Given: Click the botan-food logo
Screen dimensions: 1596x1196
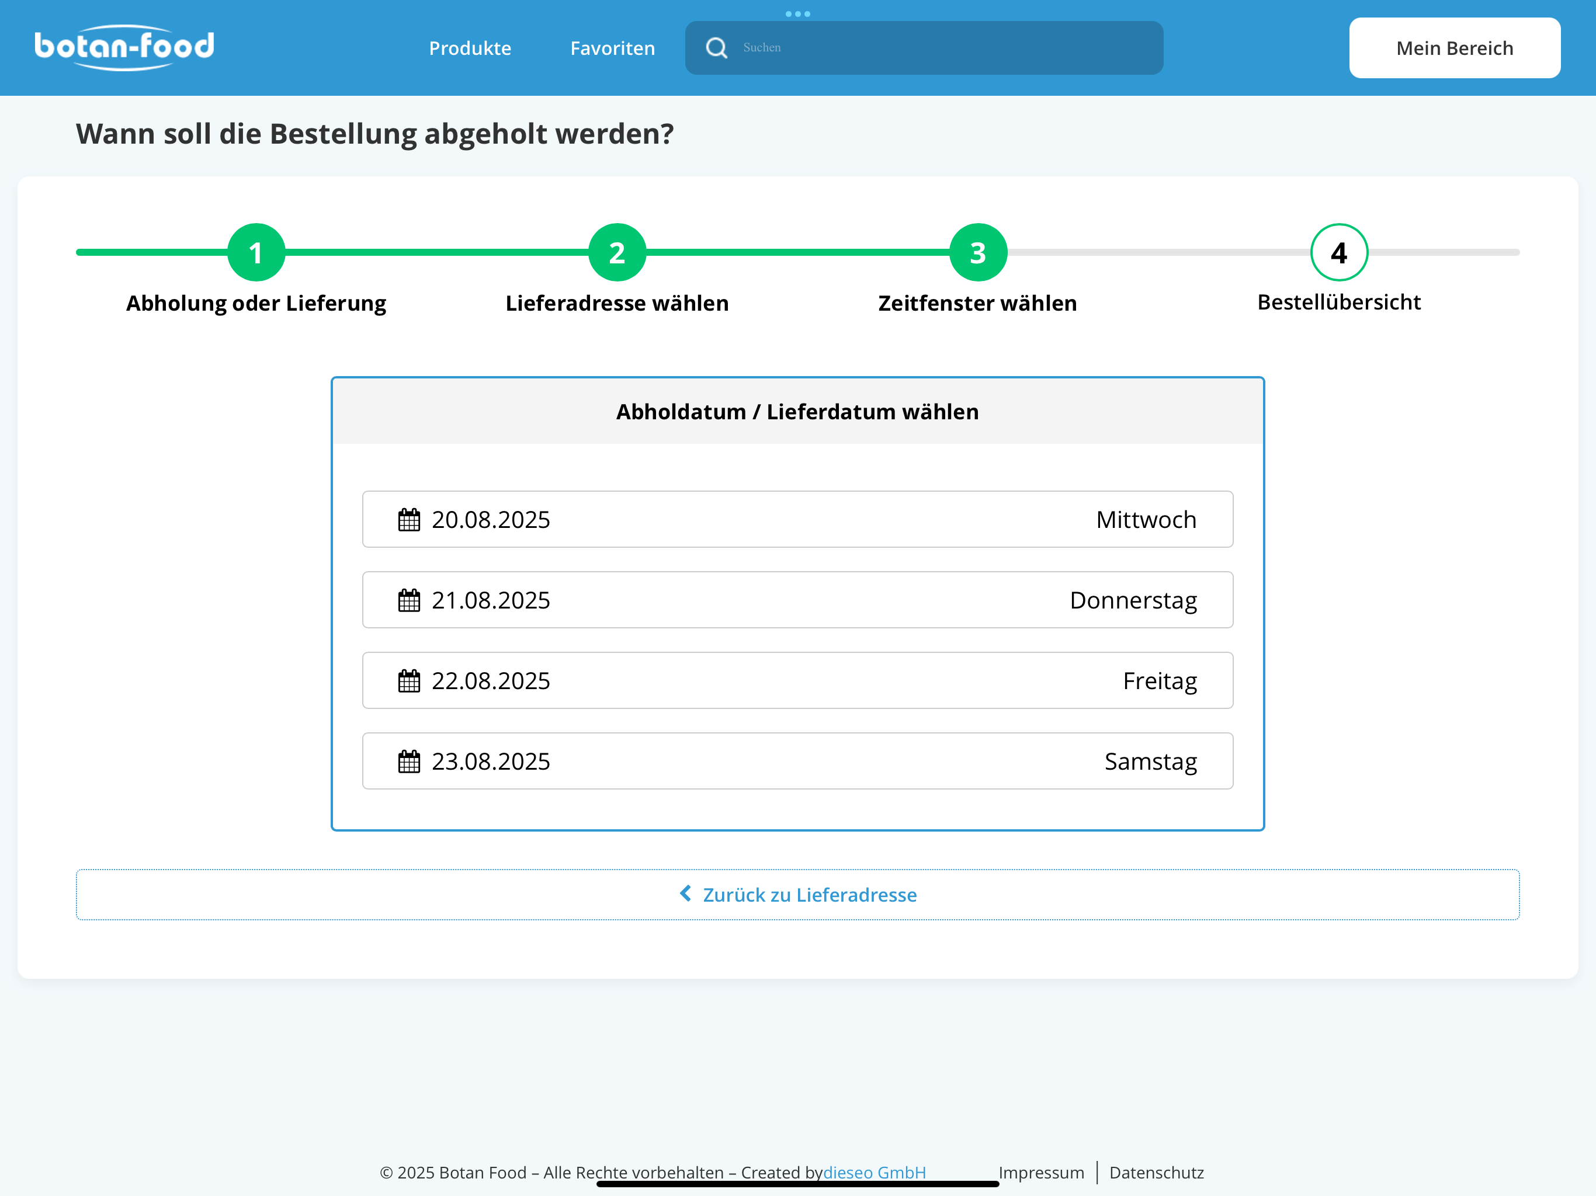Looking at the screenshot, I should click(124, 48).
